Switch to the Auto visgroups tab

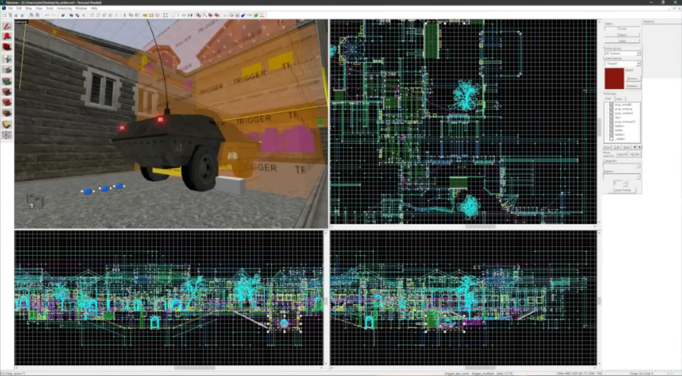click(620, 98)
